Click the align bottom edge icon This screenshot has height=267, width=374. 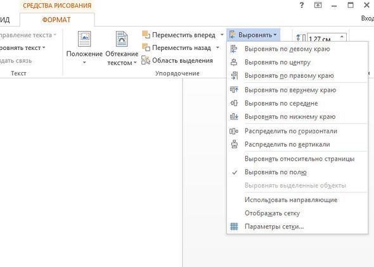(x=234, y=116)
